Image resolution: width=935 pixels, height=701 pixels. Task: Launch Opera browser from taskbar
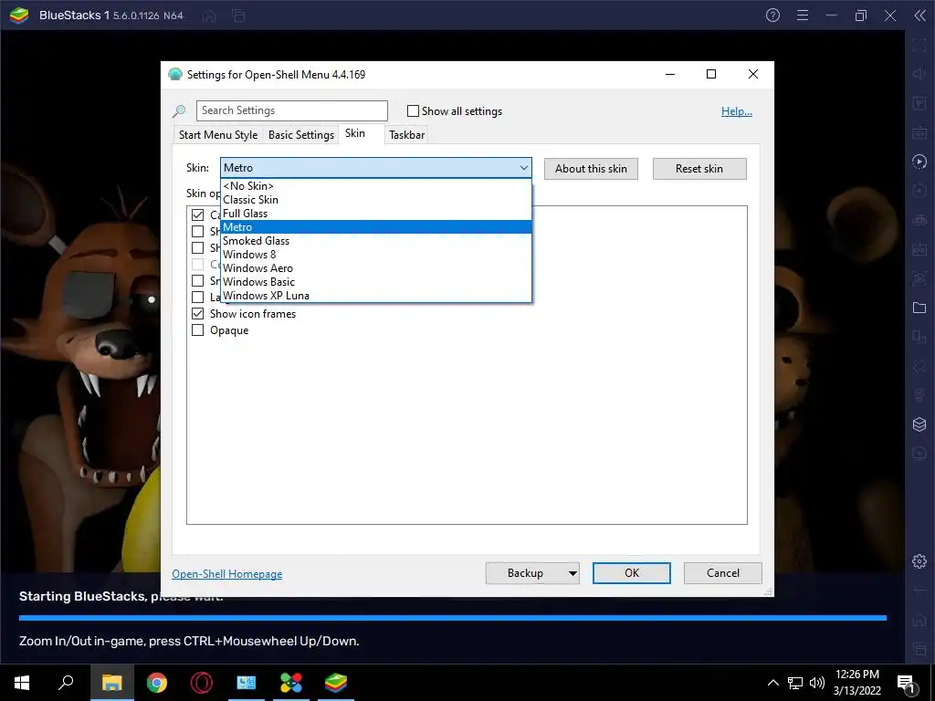pos(202,683)
